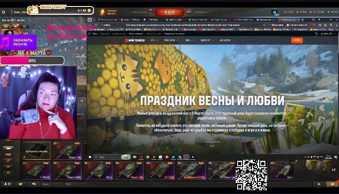This screenshot has width=339, height=194.
Task: Click the scroll-down chevron on hero banner
Action: [x=212, y=146]
